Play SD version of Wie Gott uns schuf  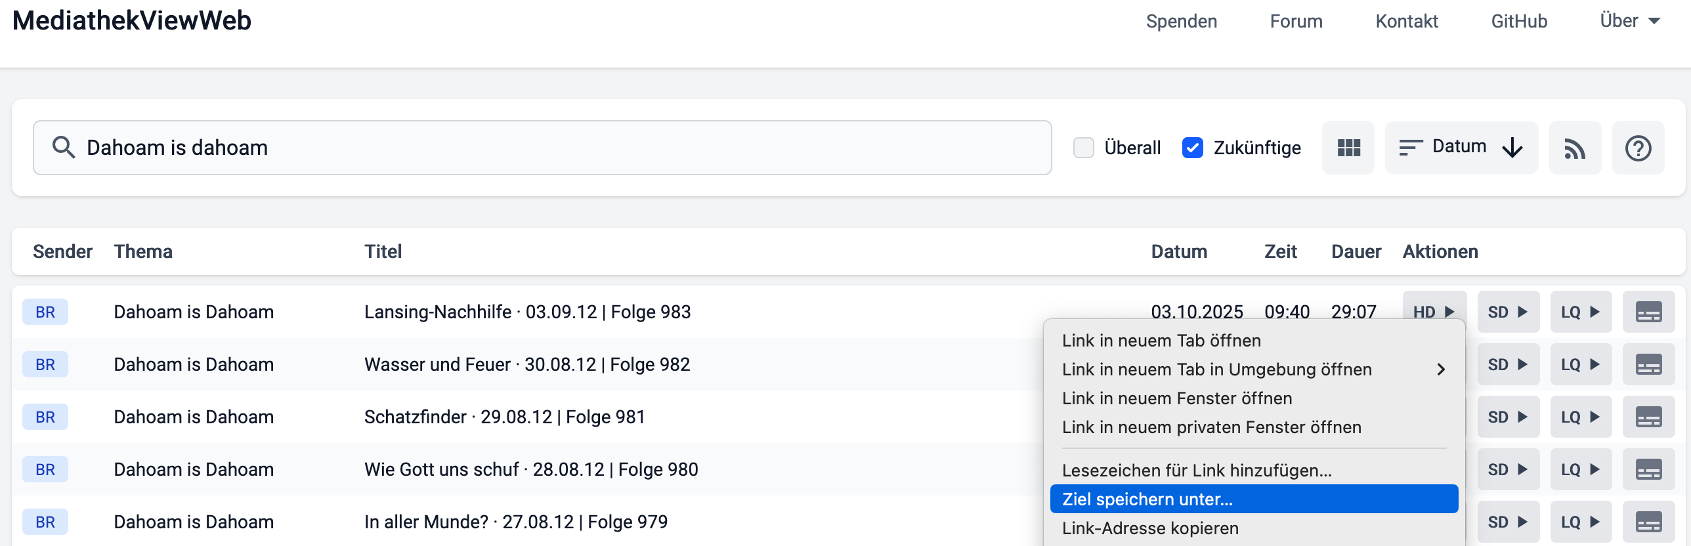pos(1508,469)
